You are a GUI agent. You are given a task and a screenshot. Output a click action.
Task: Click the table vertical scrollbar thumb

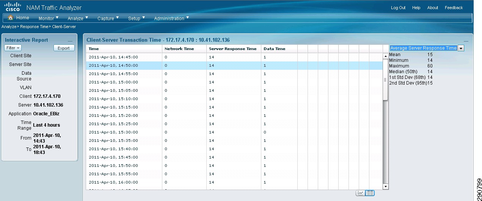[x=386, y=80]
